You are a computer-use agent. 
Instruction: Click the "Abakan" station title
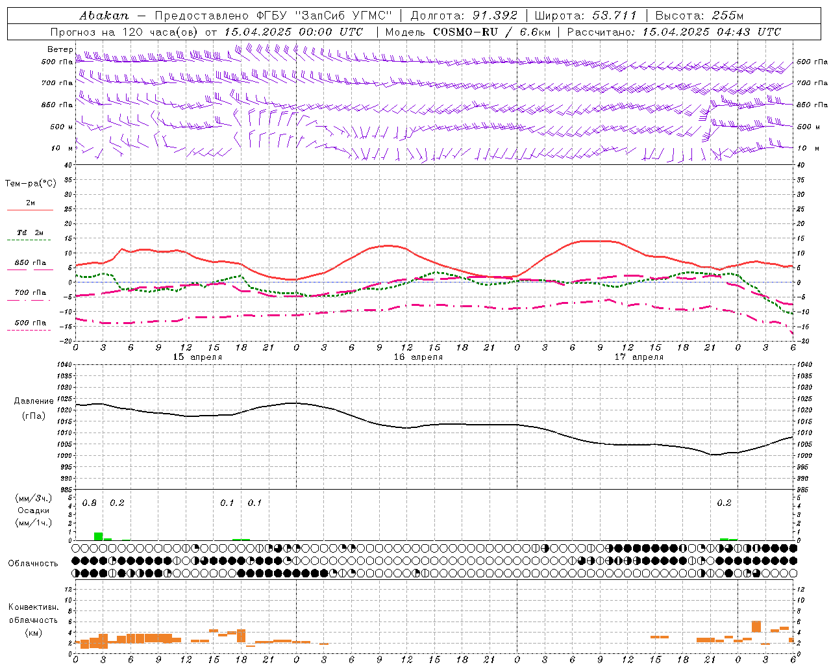[104, 16]
